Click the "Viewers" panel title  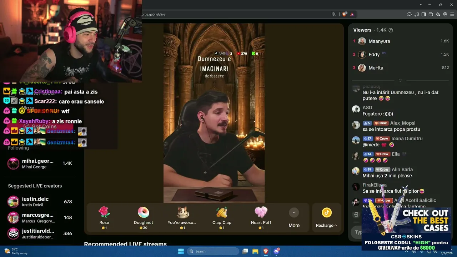click(x=362, y=30)
